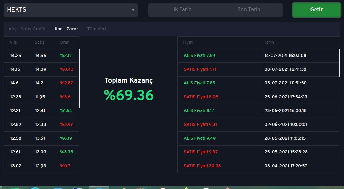Select the %3.33 ratio cell

pyautogui.click(x=67, y=152)
